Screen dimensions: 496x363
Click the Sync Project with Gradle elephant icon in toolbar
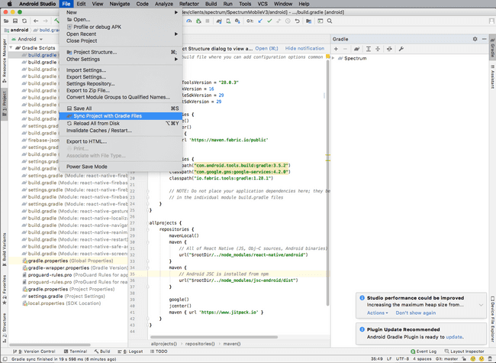[219, 21]
